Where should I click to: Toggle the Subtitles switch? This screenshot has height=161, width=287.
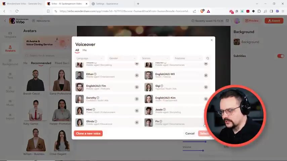[x=281, y=56]
